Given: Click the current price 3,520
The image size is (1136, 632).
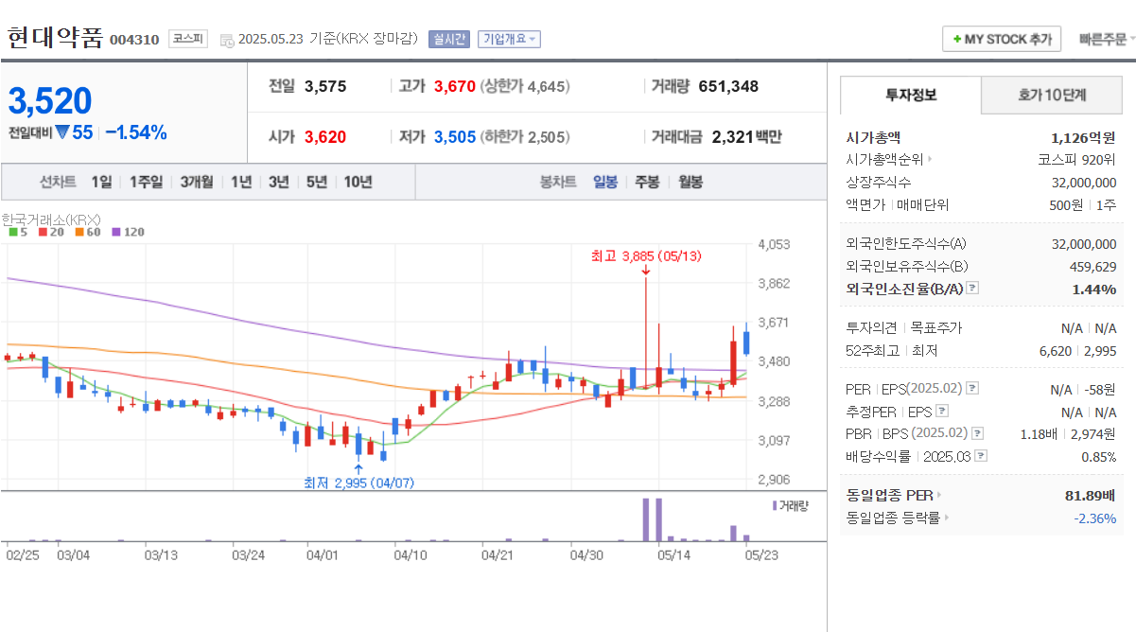Looking at the screenshot, I should click(50, 101).
